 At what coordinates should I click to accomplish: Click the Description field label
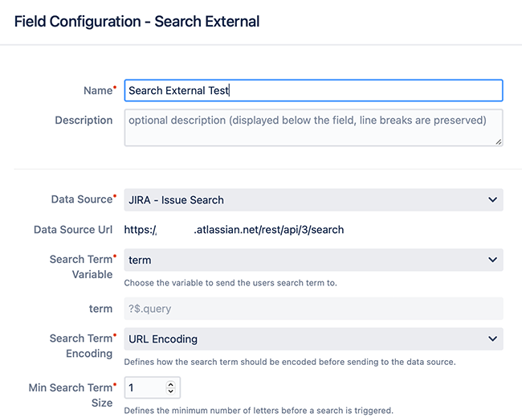[84, 120]
